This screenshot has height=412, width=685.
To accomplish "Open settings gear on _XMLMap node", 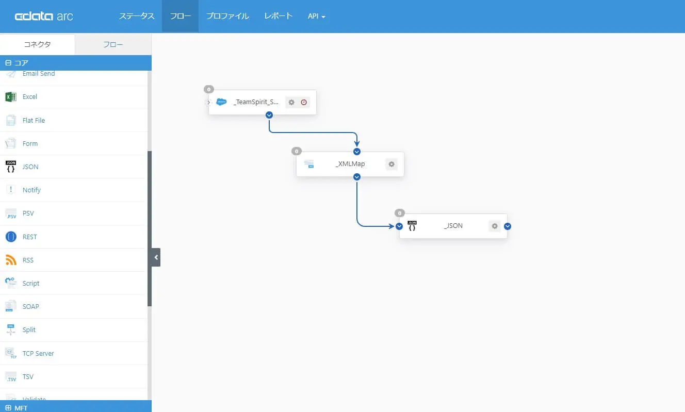I will (x=392, y=164).
